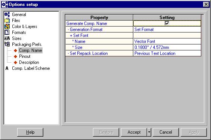Select Packaging Prefs. tree item
This screenshot has height=140, width=211.
coord(27,44)
